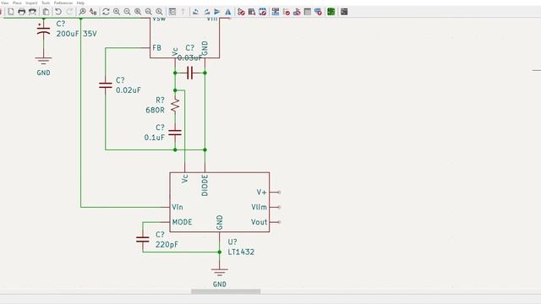
Task: Click the U? reference designator
Action: [232, 242]
